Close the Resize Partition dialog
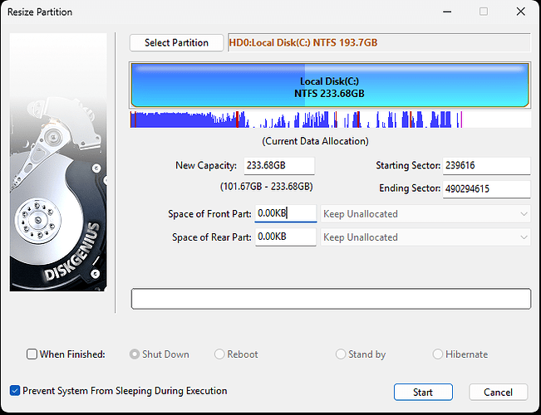 click(x=521, y=12)
